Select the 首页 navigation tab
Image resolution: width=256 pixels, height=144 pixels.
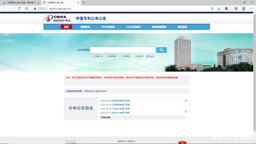(66, 27)
